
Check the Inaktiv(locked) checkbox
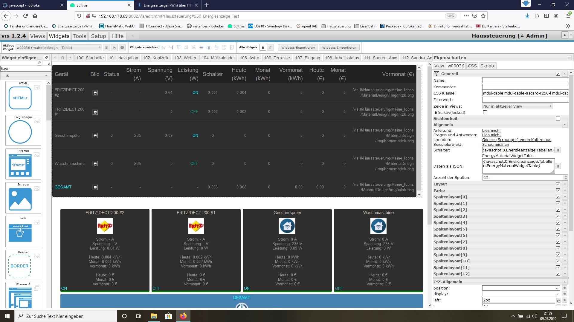[x=485, y=112]
